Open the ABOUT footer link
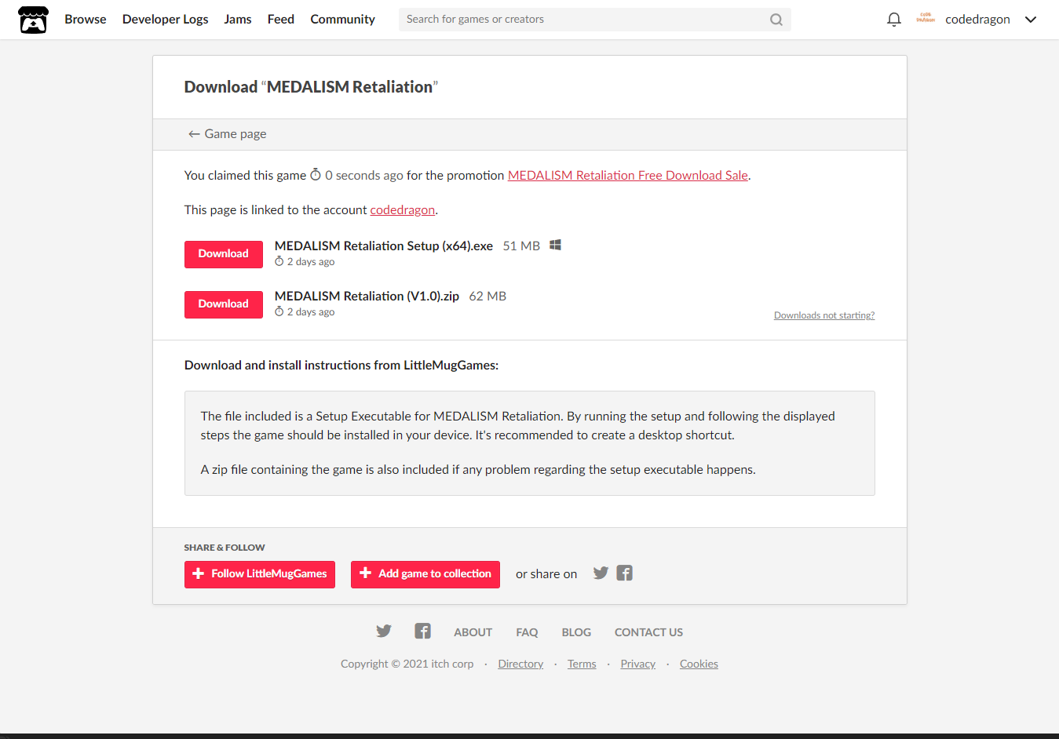The height and width of the screenshot is (739, 1059). pos(473,632)
